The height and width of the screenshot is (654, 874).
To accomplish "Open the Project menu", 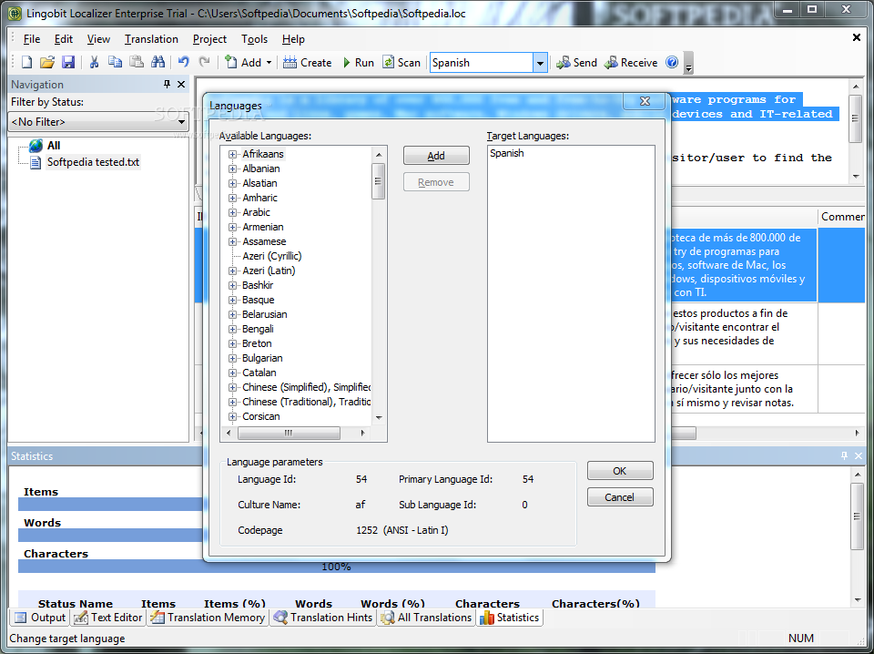I will click(209, 39).
